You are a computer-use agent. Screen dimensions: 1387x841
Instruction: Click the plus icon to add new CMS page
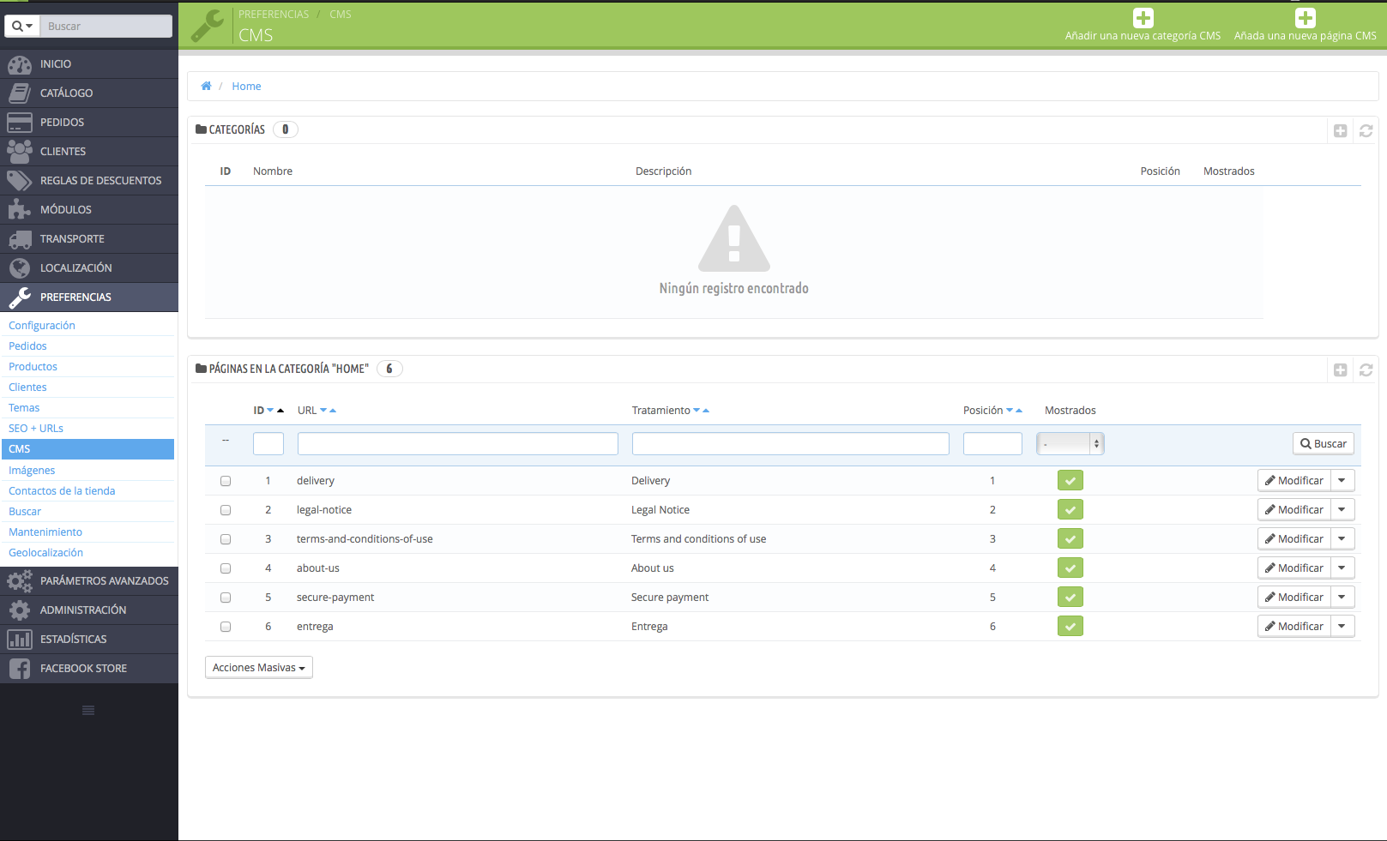(x=1305, y=18)
